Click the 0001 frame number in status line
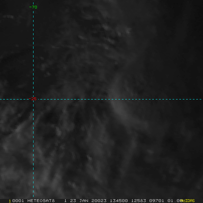Viewport: 203px width, 203px height. tap(18, 201)
